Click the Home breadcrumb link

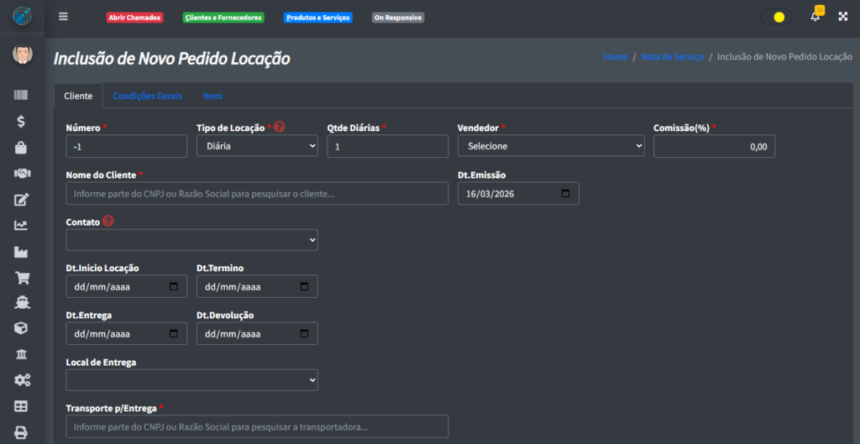615,57
